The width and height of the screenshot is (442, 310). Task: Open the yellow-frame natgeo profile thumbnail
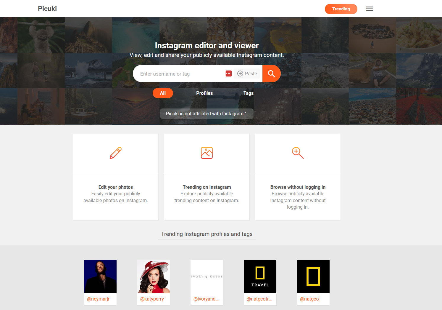point(313,277)
